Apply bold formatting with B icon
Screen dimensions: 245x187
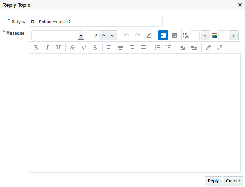[x=36, y=48]
